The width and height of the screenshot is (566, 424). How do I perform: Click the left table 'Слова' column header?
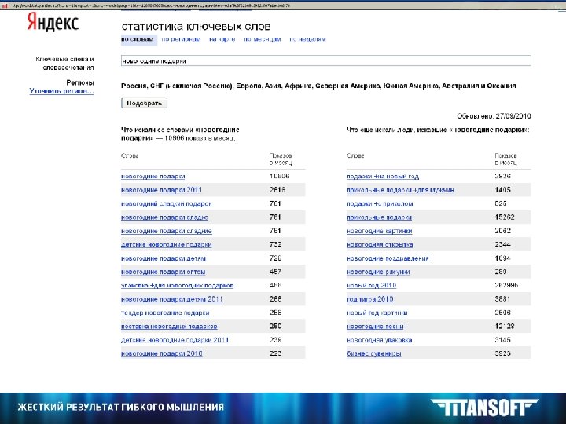click(x=130, y=155)
